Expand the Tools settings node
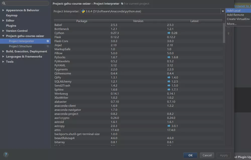This screenshot has width=251, height=160. click(3, 62)
